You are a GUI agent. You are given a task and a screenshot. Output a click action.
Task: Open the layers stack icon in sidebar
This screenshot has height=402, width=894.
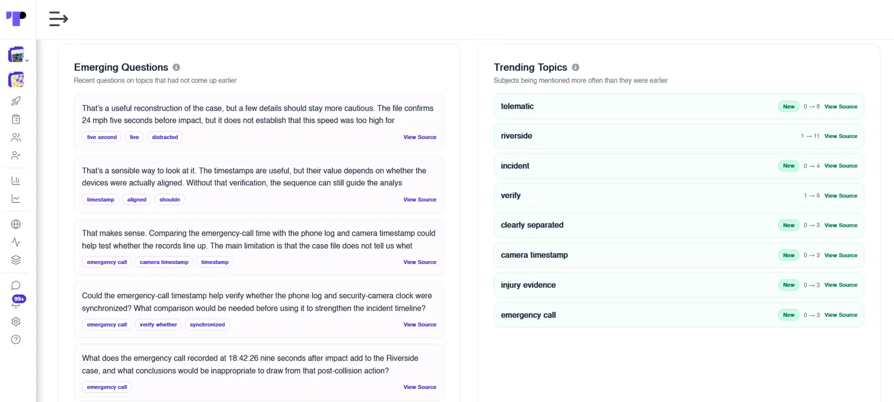click(x=16, y=260)
